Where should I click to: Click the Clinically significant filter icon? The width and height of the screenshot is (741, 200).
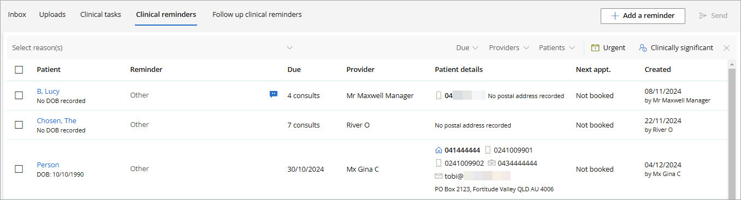643,48
